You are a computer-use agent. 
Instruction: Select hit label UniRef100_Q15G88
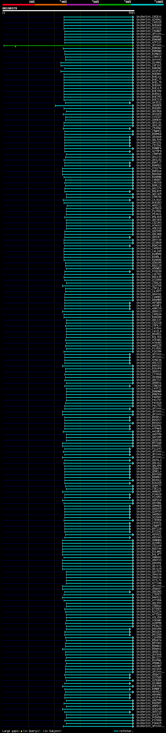tap(149, 680)
